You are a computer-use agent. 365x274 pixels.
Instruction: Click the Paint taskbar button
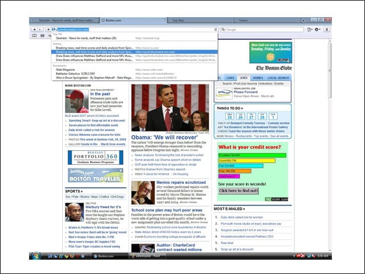tap(148, 256)
